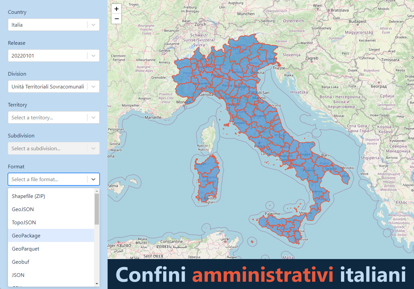Click the Brindisi label on the map

click(348, 168)
